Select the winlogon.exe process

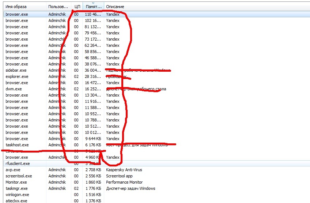click(x=157, y=195)
